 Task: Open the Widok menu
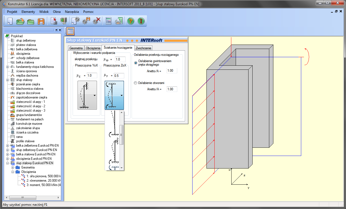tap(44, 12)
